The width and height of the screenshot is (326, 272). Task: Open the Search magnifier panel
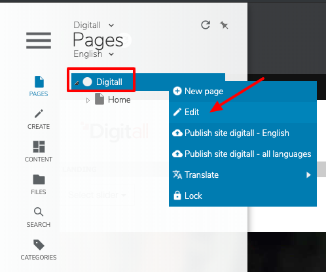tap(39, 217)
